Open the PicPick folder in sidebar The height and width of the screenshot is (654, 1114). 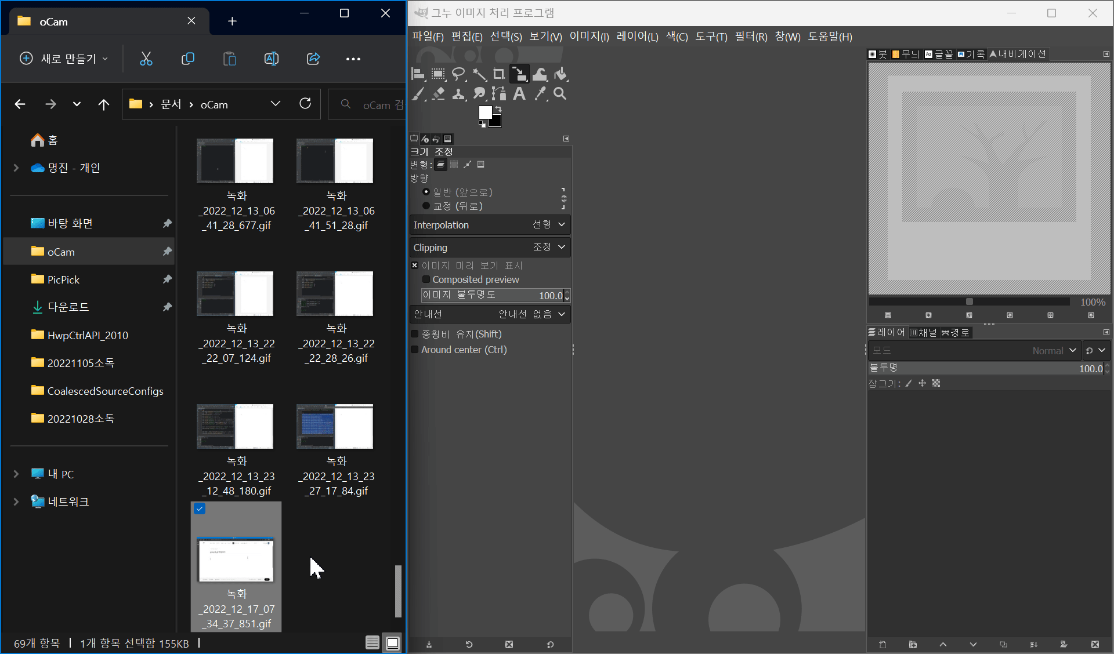63,279
